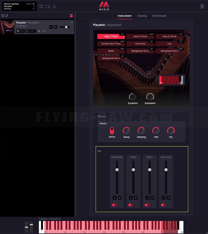
Task: Solo the Close mic channel
Action: (131, 198)
